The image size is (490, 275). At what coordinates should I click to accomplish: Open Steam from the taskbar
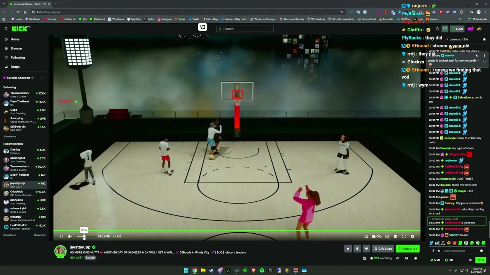(211, 270)
